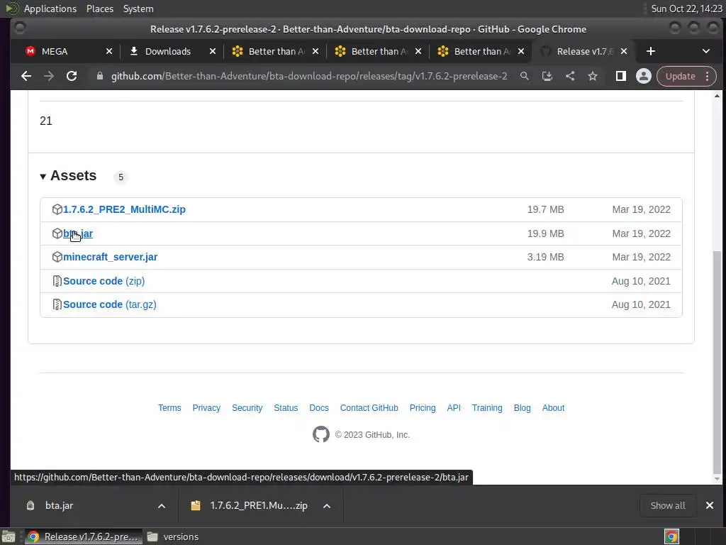Viewport: 726px width, 545px height.
Task: Switch to versions folder in taskbar
Action: pyautogui.click(x=173, y=536)
